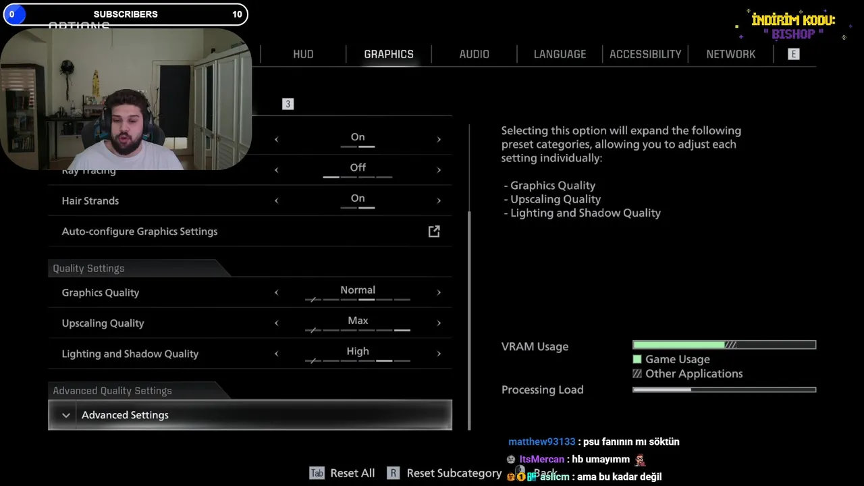
Task: Click matthew93133 username in chat
Action: pyautogui.click(x=541, y=441)
